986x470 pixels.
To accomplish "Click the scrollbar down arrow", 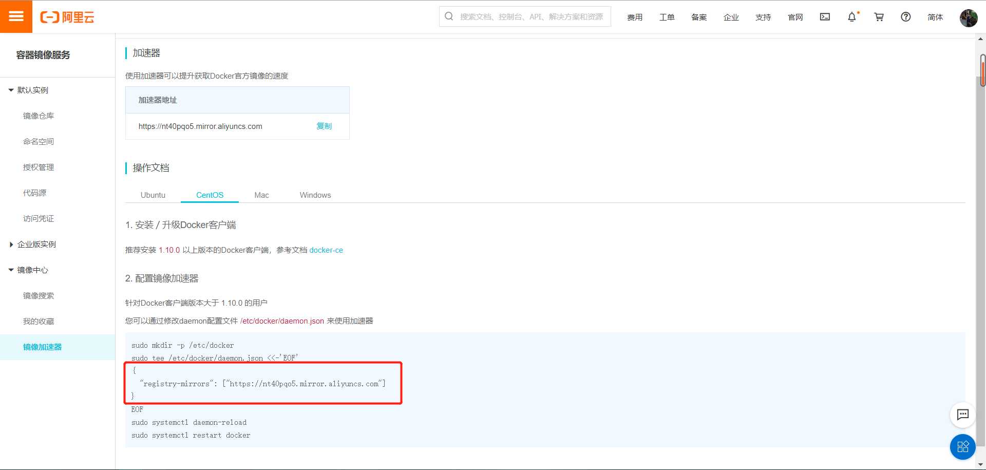I will [x=981, y=465].
